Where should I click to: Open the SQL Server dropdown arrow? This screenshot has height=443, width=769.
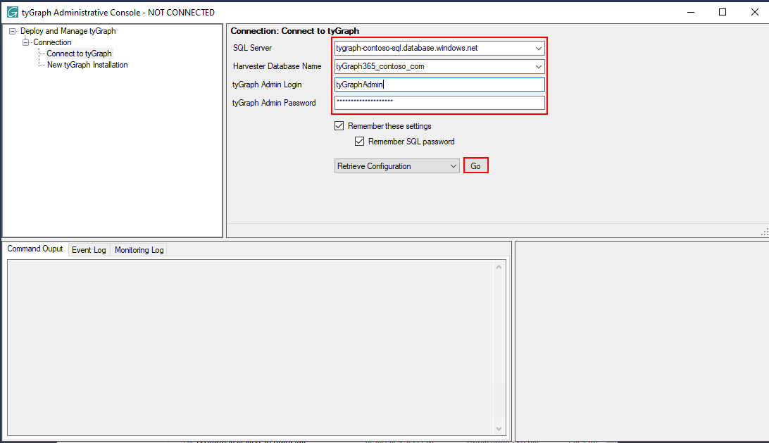click(x=539, y=48)
